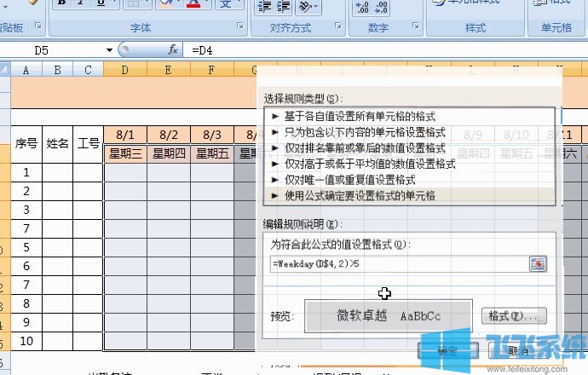Click the cell with serial number 3

pos(26,210)
